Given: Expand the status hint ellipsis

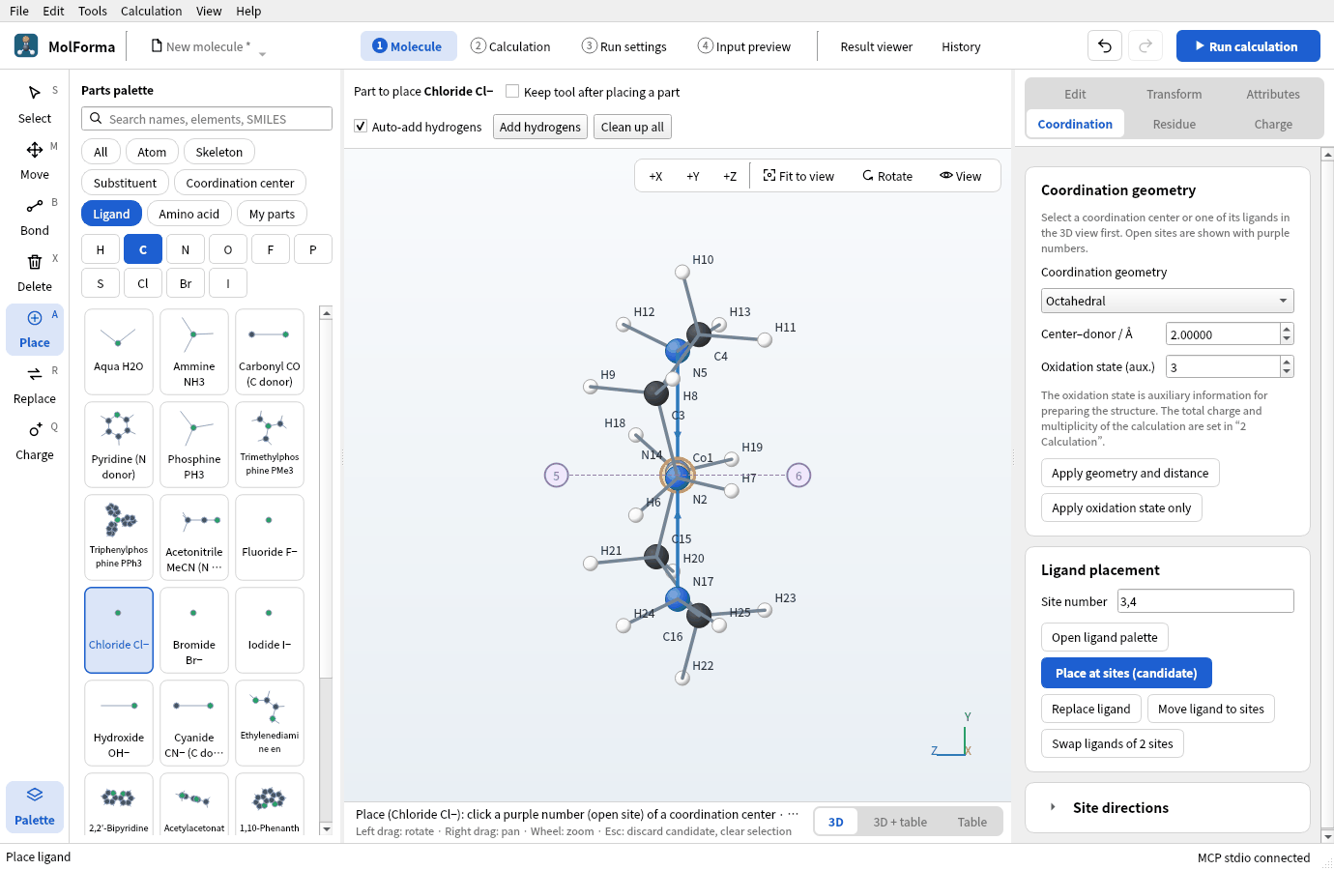Looking at the screenshot, I should (794, 814).
